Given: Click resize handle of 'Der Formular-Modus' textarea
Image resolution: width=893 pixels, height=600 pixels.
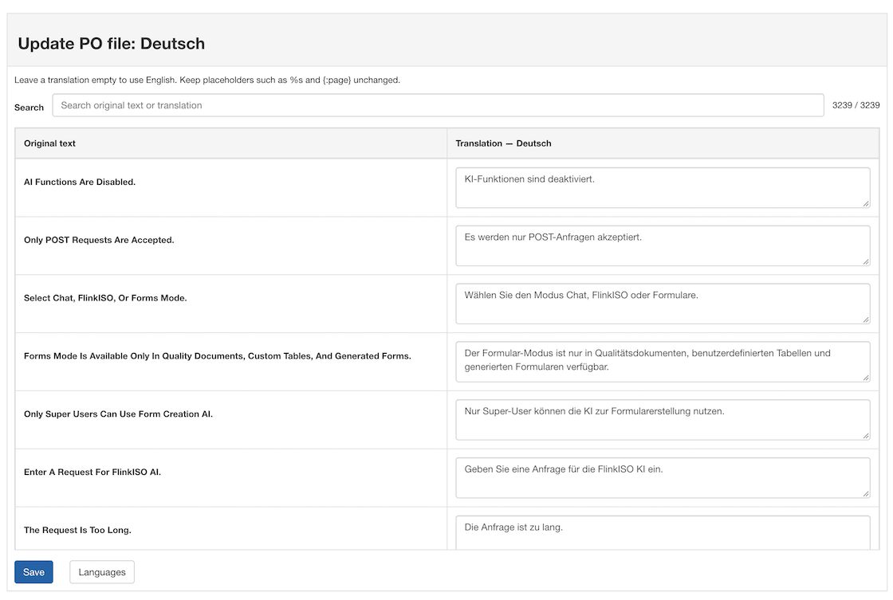Looking at the screenshot, I should 866,378.
